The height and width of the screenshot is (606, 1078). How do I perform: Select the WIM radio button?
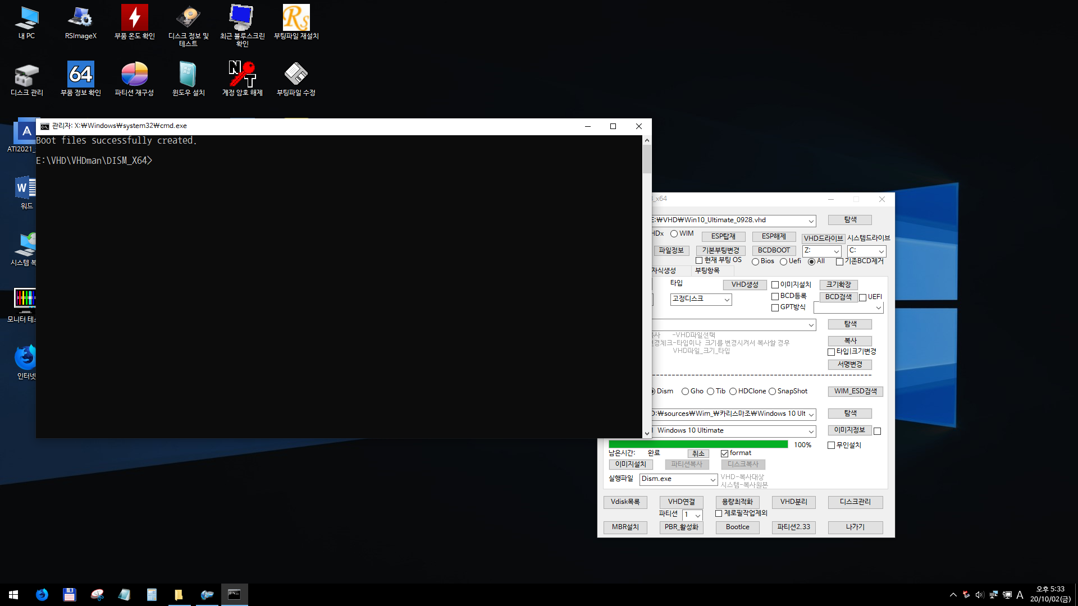point(681,234)
